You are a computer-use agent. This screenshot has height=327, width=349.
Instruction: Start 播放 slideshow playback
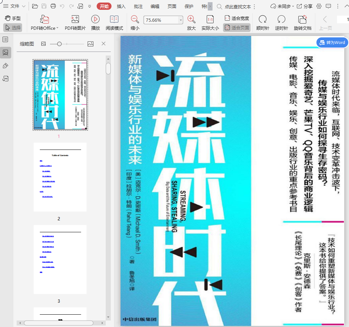[95, 23]
